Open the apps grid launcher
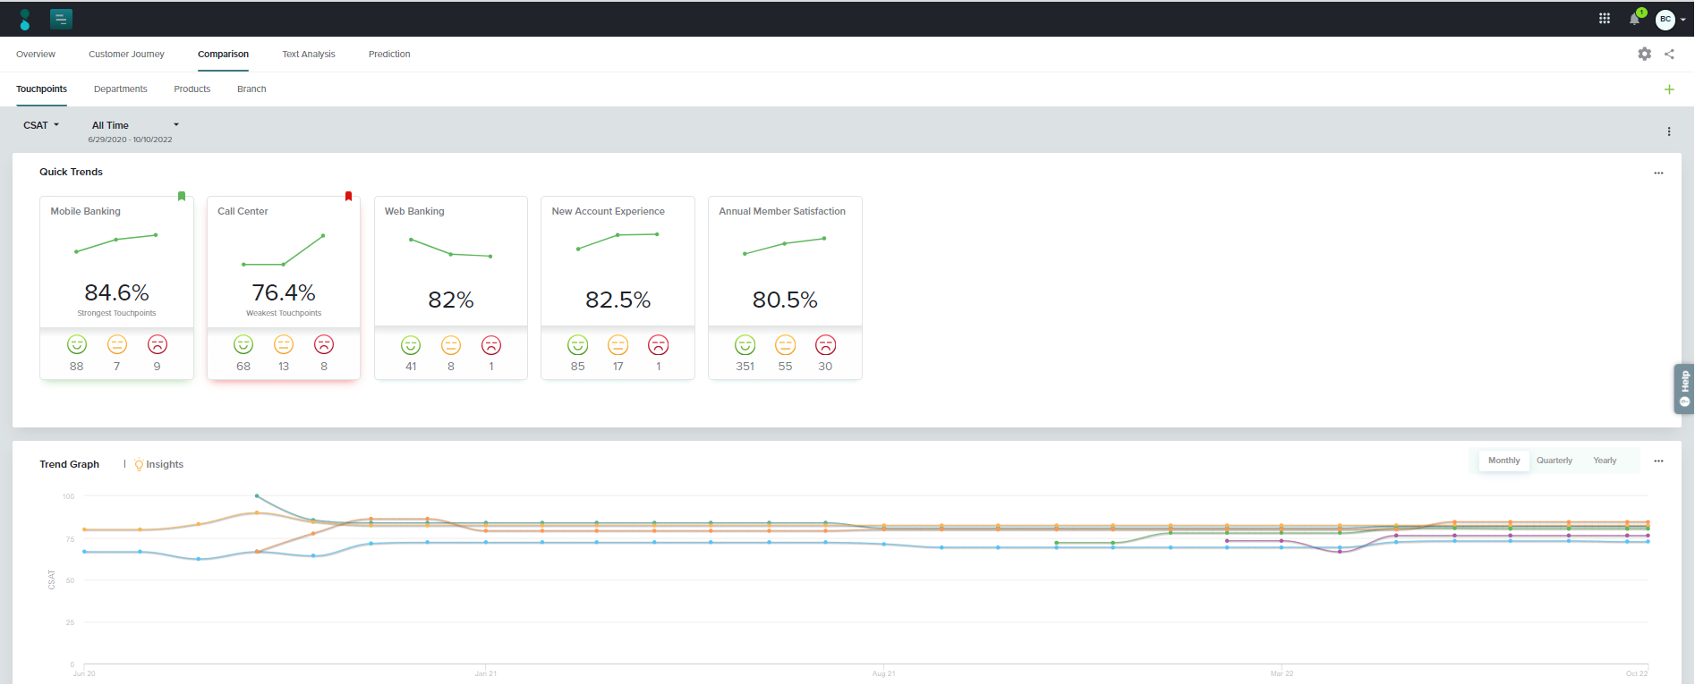Screen dimensions: 1695x685 click(1605, 19)
